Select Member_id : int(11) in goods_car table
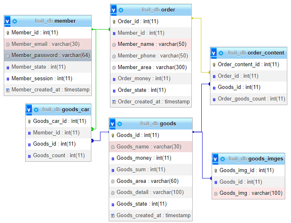This screenshot has height=223, width=291. [x=58, y=133]
